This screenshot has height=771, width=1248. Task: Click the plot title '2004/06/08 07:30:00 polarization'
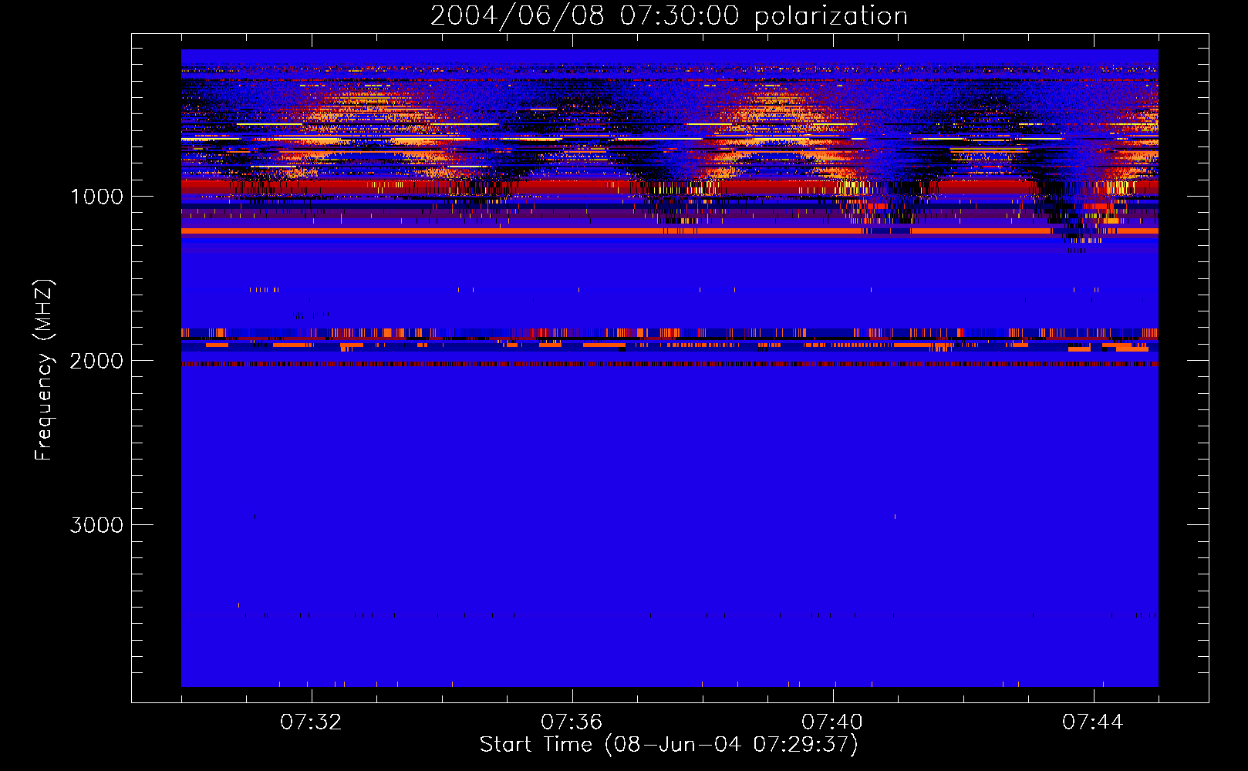pyautogui.click(x=669, y=15)
